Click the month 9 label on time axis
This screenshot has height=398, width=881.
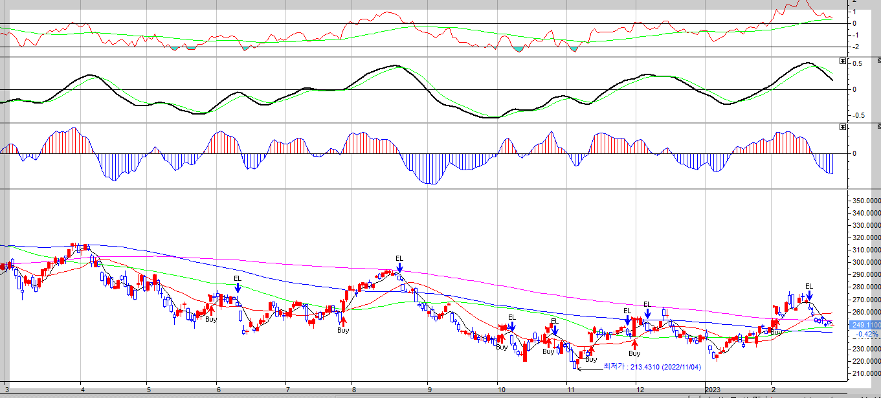coord(429,390)
